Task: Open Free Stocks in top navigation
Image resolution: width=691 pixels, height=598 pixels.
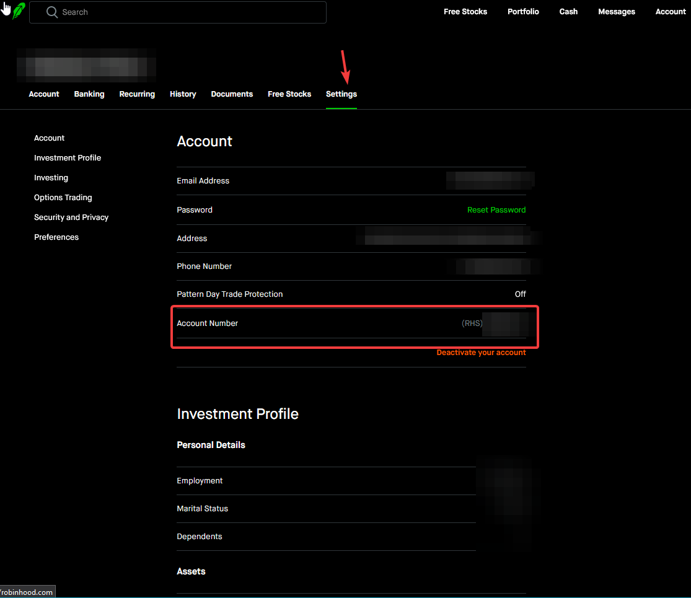Action: click(465, 12)
